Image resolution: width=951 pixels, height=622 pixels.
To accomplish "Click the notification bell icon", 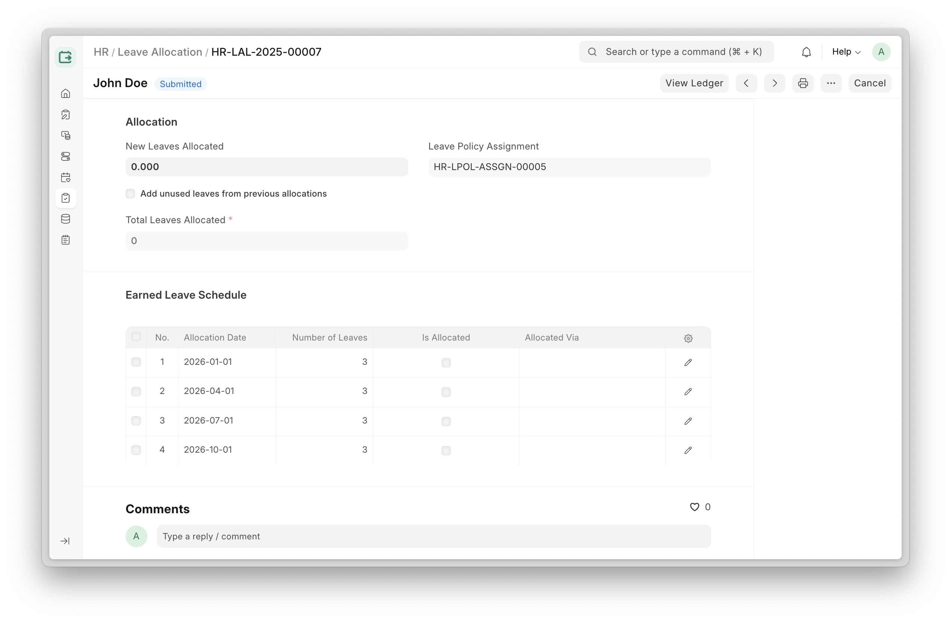I will click(806, 52).
